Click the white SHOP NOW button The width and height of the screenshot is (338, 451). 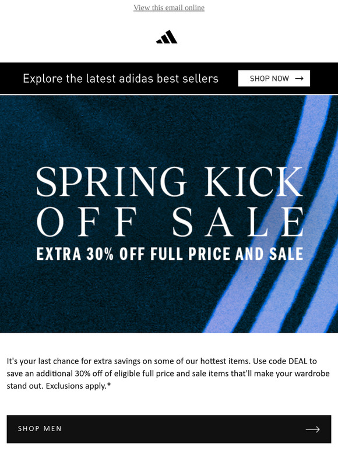(274, 78)
